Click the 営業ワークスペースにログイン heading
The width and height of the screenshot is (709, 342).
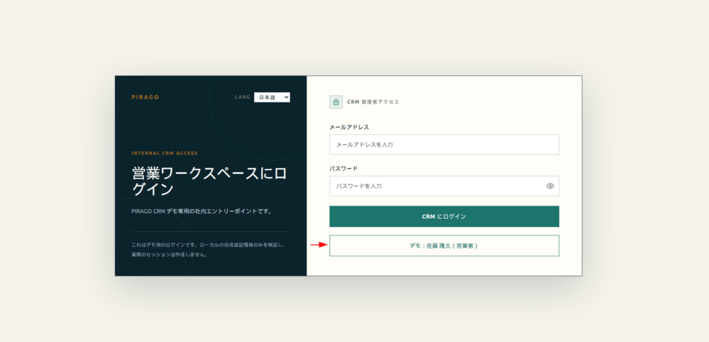tap(209, 181)
